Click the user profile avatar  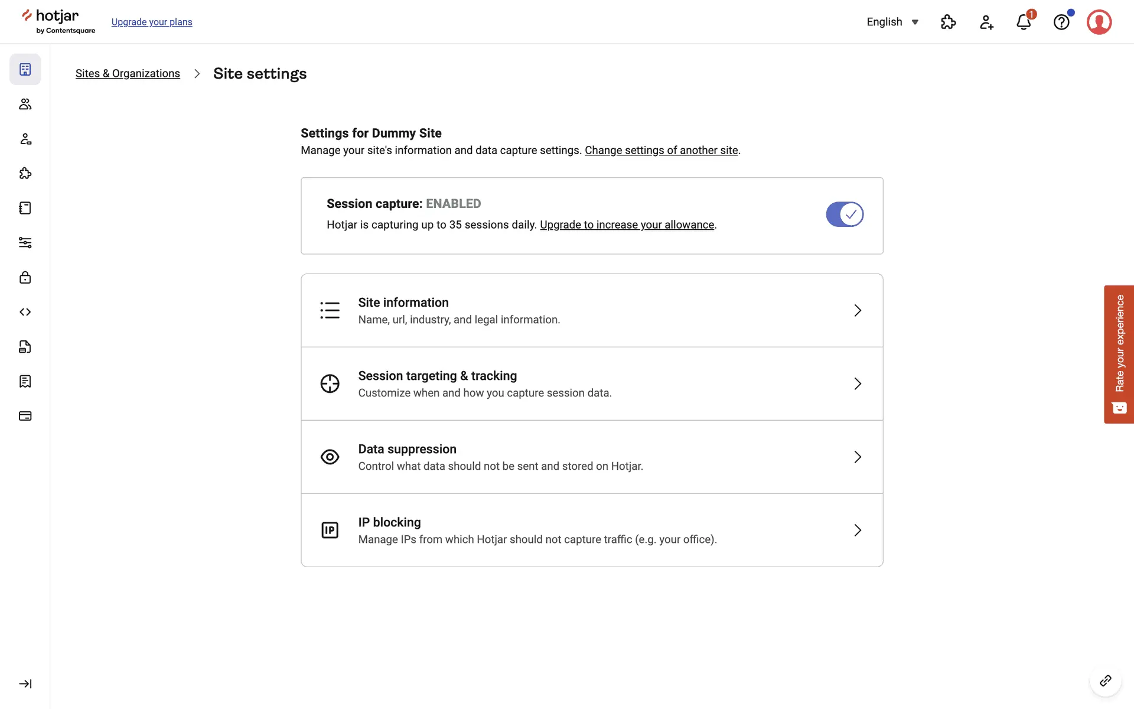[1099, 22]
